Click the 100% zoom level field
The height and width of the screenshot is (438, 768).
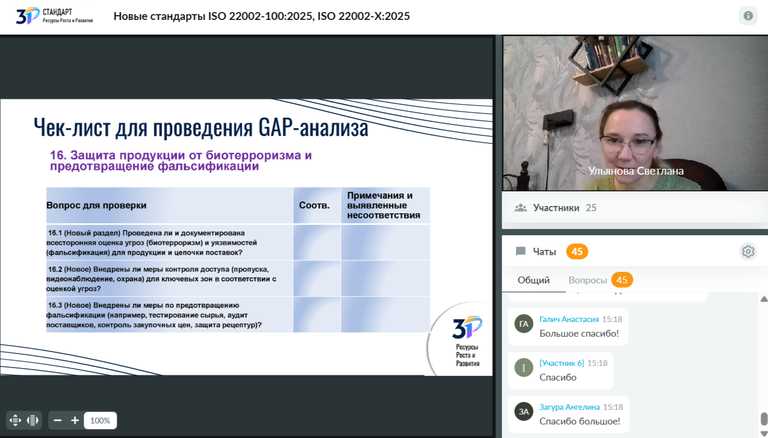click(x=100, y=420)
